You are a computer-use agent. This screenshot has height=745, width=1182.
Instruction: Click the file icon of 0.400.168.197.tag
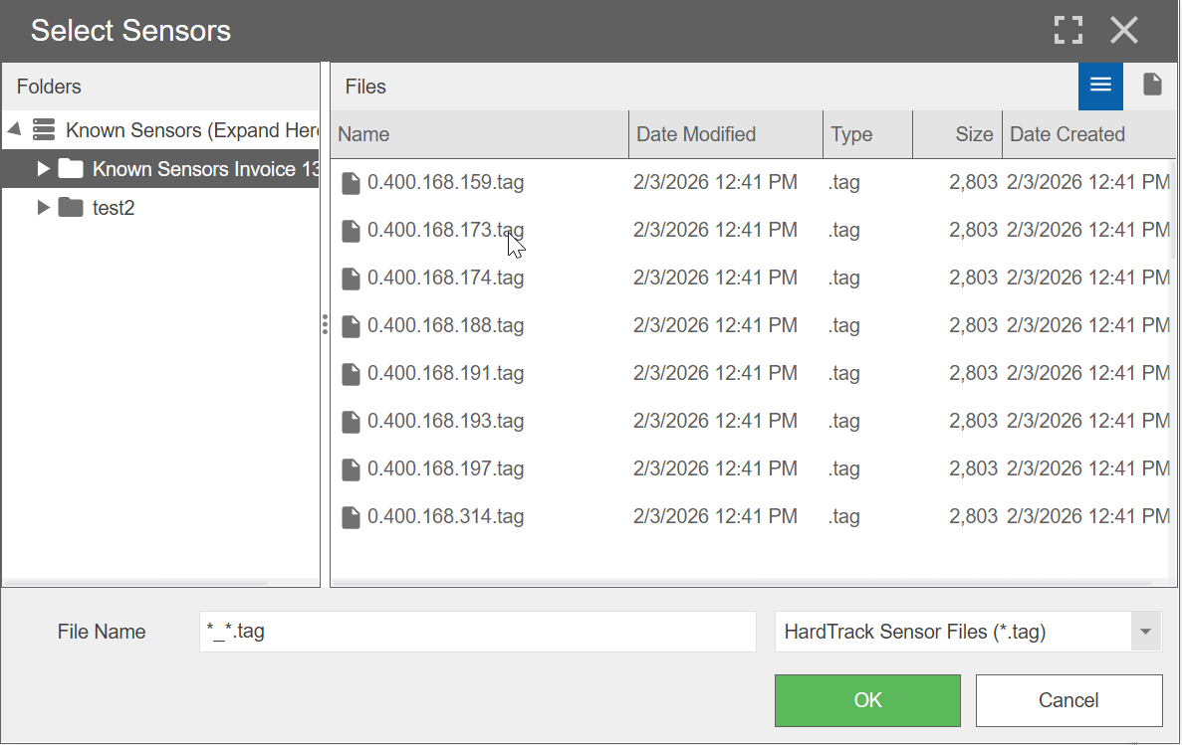point(351,469)
